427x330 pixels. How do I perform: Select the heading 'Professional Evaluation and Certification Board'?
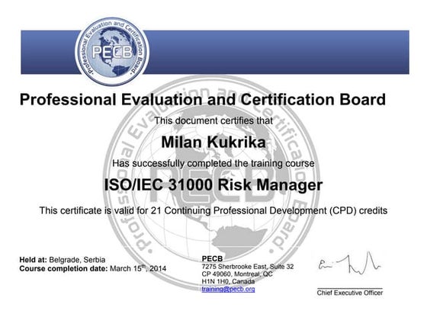click(x=203, y=99)
